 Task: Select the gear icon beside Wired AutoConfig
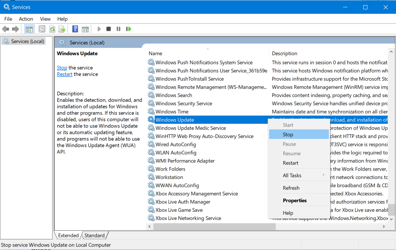151,144
